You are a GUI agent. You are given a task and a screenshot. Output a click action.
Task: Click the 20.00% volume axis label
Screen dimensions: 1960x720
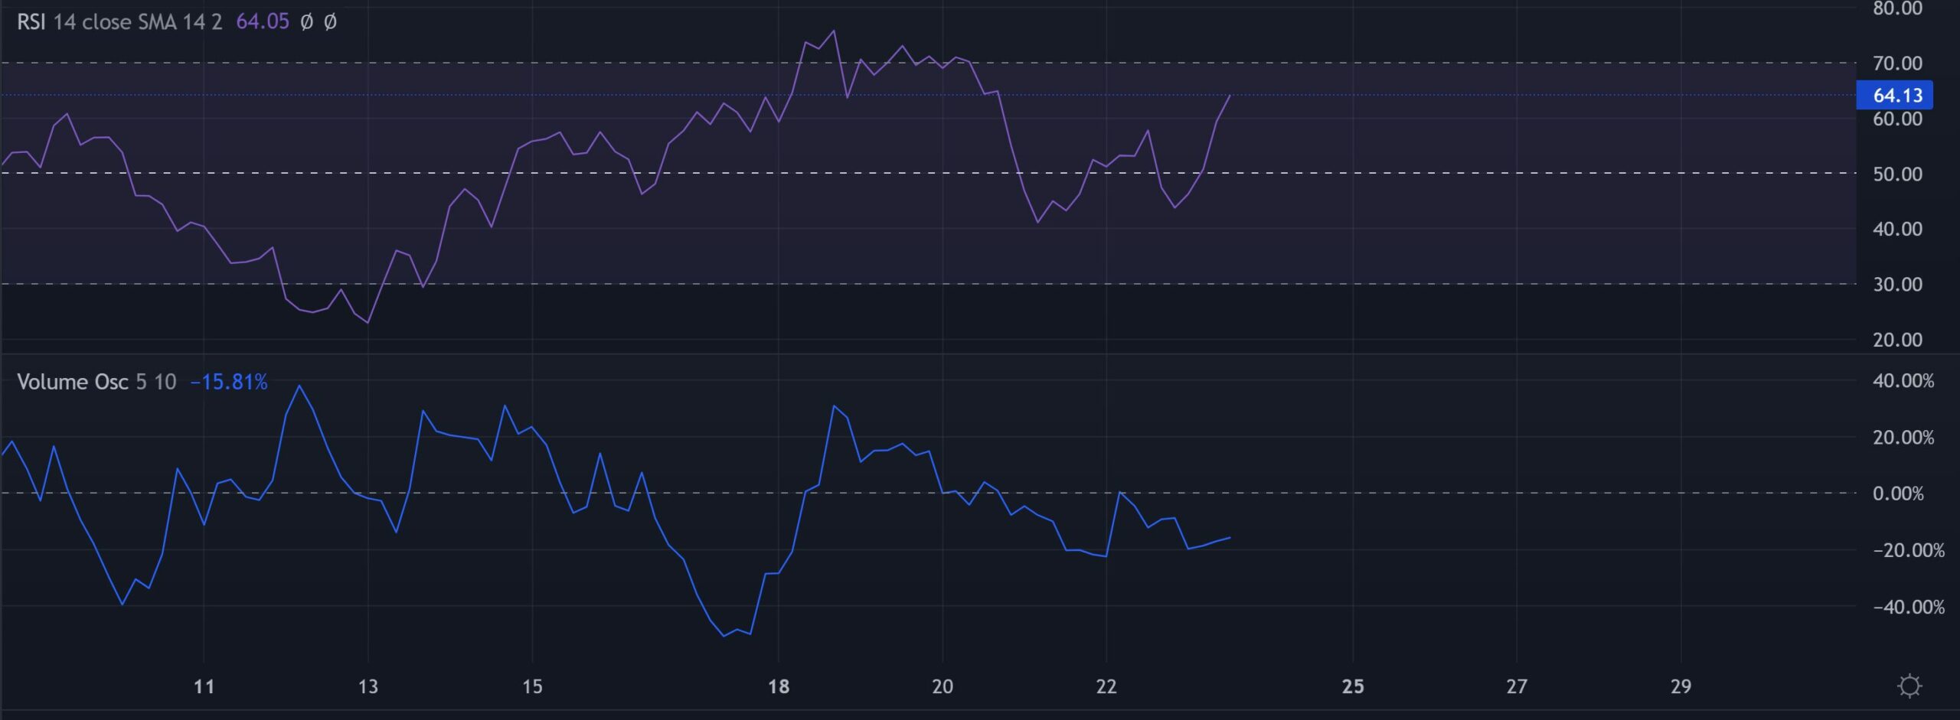pyautogui.click(x=1903, y=438)
